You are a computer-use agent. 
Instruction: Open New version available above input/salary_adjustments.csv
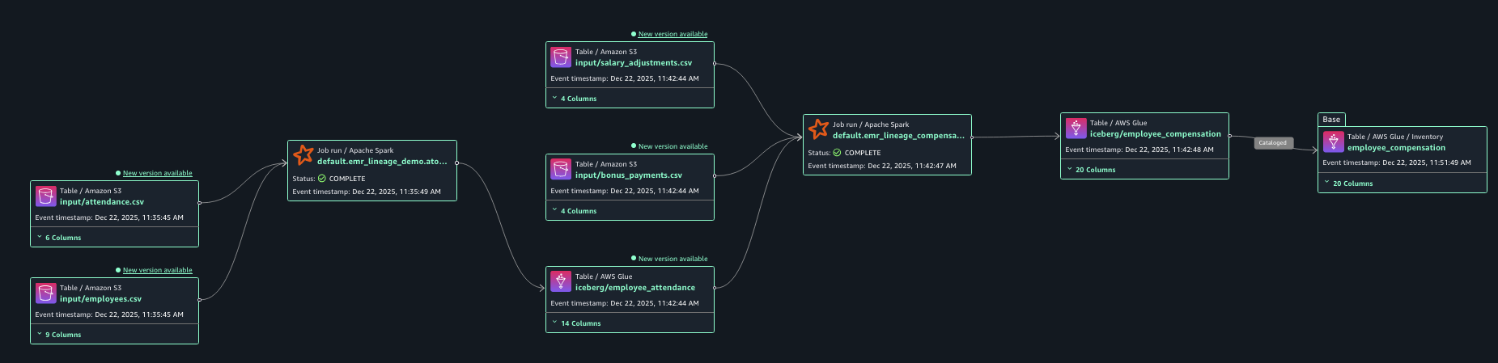673,34
